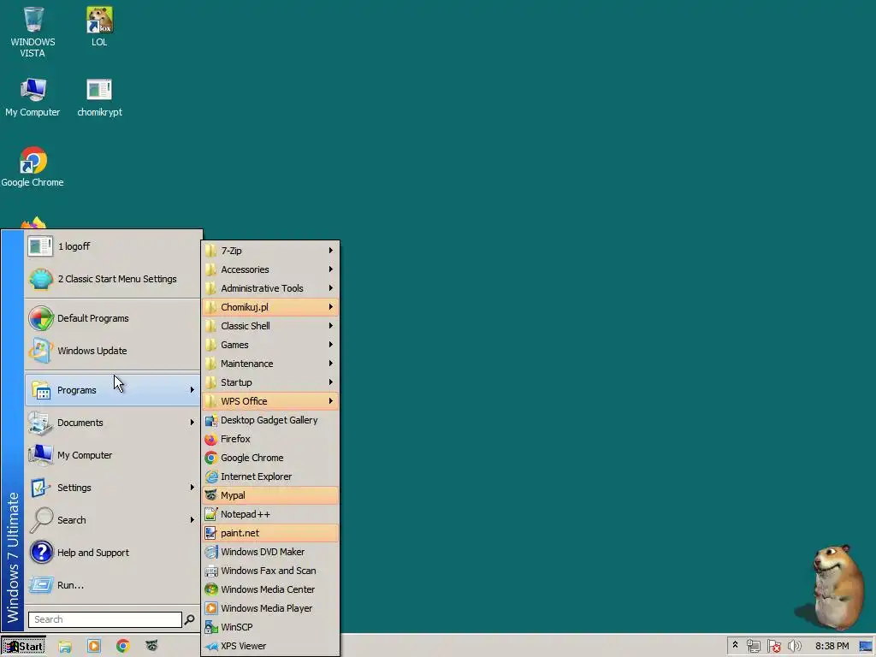The width and height of the screenshot is (876, 657).
Task: Click Show Desktop icon in tray corner
Action: [x=866, y=647]
